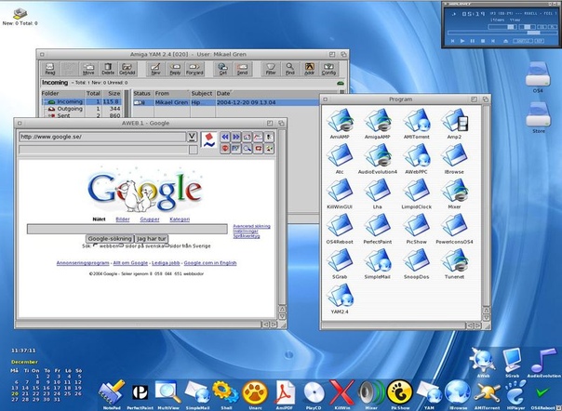Click the Bilder tab on Google
This screenshot has height=411, width=562.
[x=122, y=219]
